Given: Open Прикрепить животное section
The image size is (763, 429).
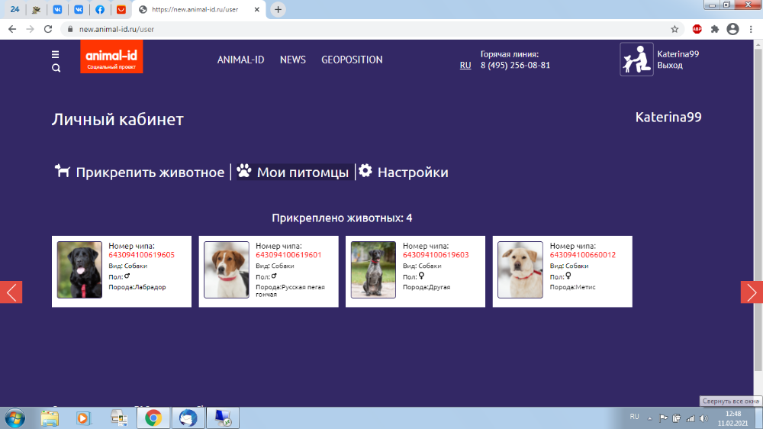Looking at the screenshot, I should pyautogui.click(x=140, y=172).
